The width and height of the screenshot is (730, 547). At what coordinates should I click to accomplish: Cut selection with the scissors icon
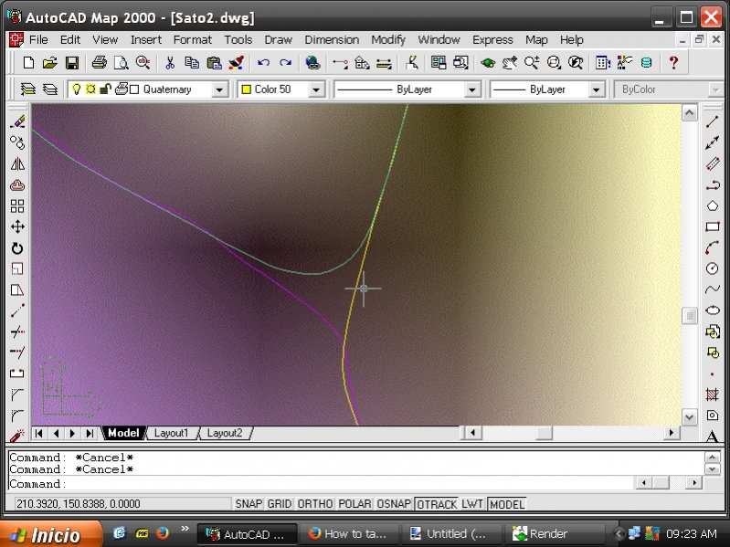tap(170, 62)
